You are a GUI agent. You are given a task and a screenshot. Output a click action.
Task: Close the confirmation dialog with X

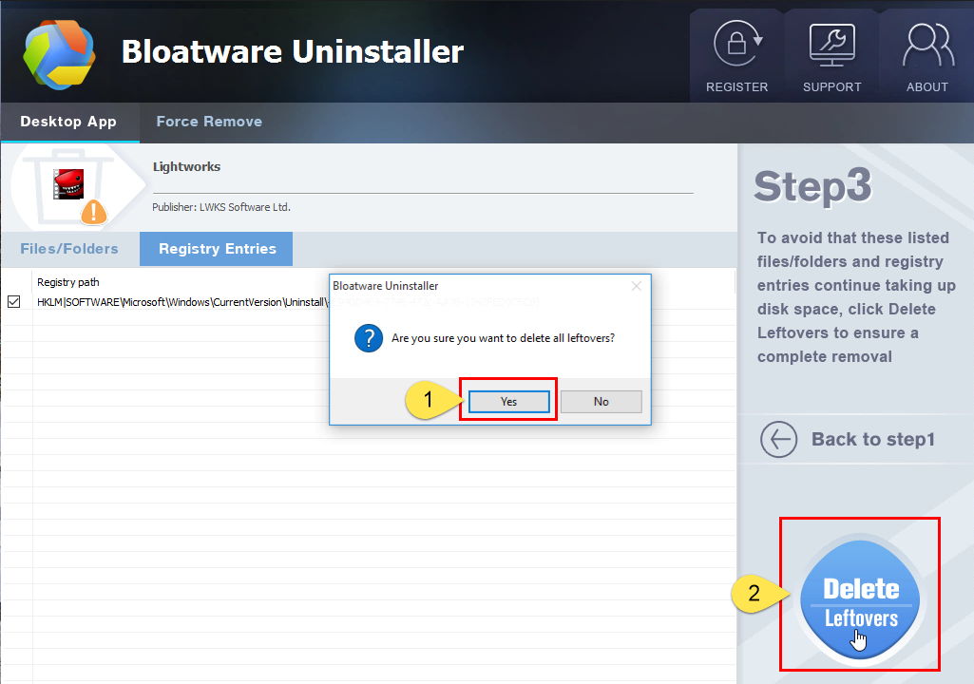coord(636,286)
